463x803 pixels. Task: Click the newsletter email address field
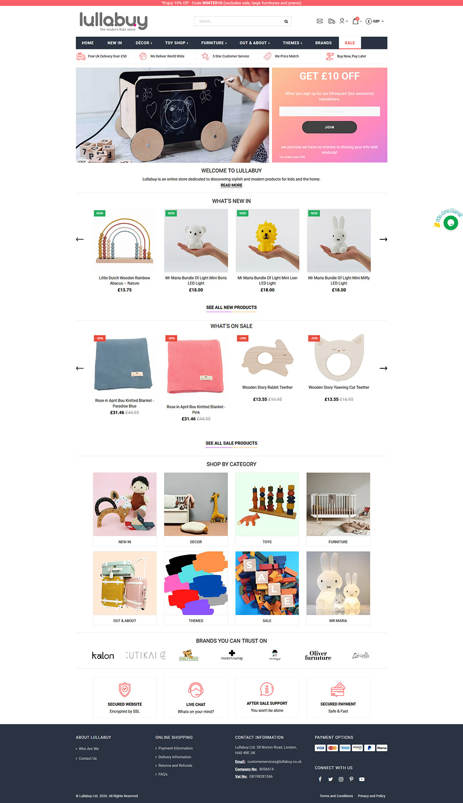point(329,112)
